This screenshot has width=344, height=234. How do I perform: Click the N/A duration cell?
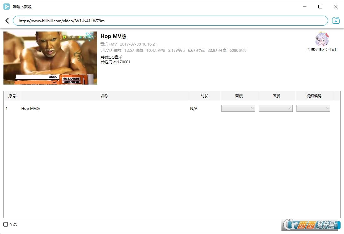tap(194, 108)
